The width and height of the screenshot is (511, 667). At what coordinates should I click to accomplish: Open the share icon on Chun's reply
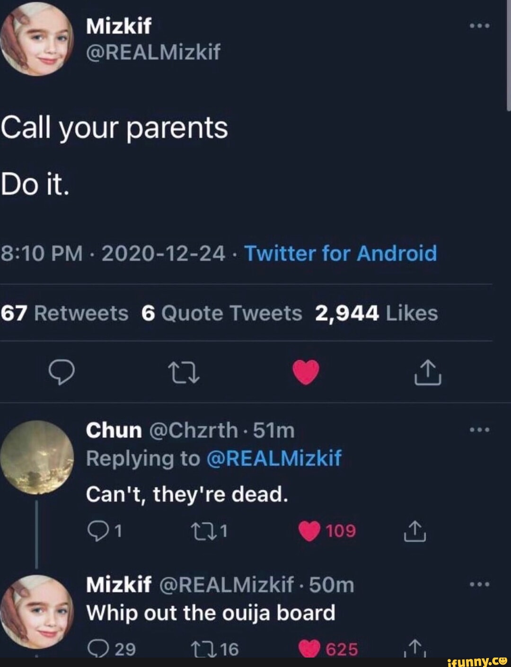[414, 530]
